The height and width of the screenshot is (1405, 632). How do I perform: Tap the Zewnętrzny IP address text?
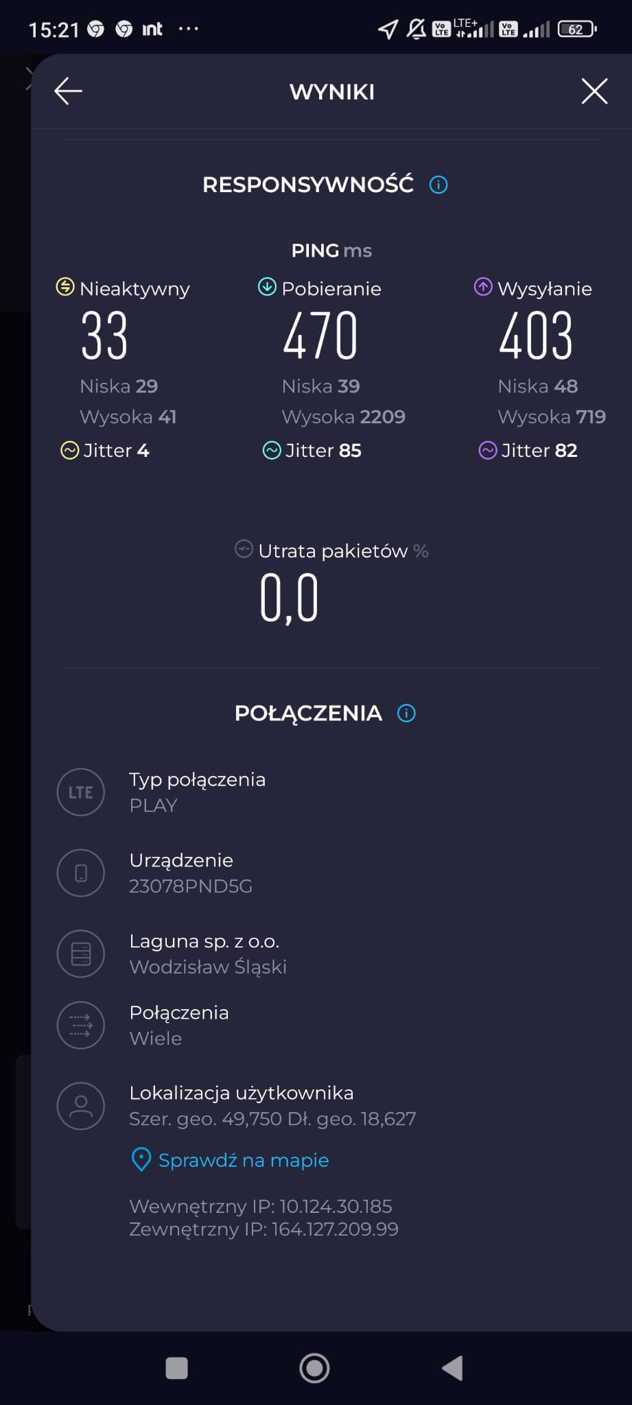[264, 1229]
